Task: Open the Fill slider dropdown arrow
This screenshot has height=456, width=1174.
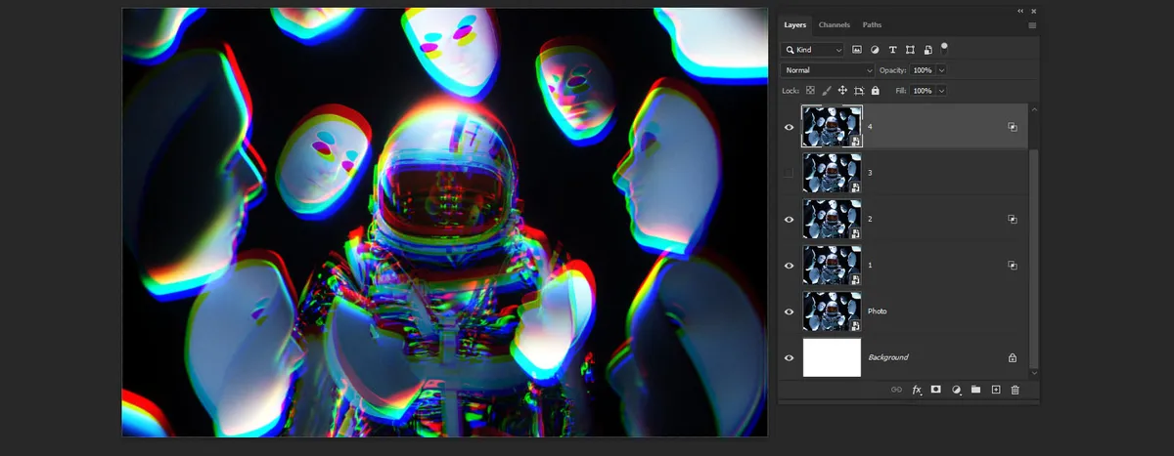Action: tap(941, 91)
